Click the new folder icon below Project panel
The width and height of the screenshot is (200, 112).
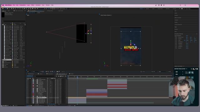click(4, 105)
